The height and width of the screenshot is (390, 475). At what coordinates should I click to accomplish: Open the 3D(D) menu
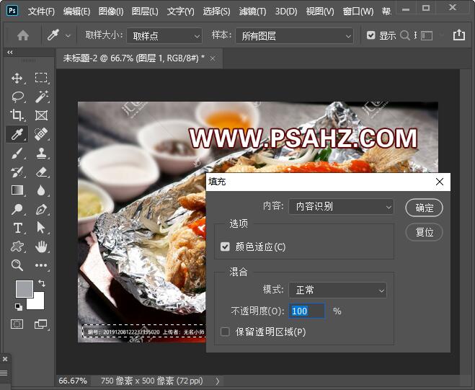(x=286, y=12)
